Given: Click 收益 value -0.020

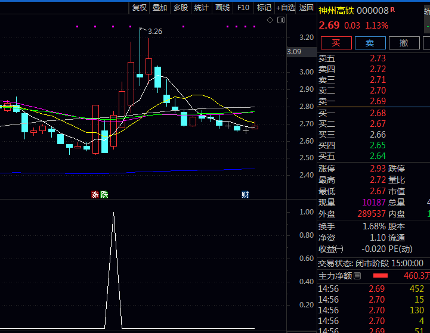Looking at the screenshot, I should coord(374,249).
